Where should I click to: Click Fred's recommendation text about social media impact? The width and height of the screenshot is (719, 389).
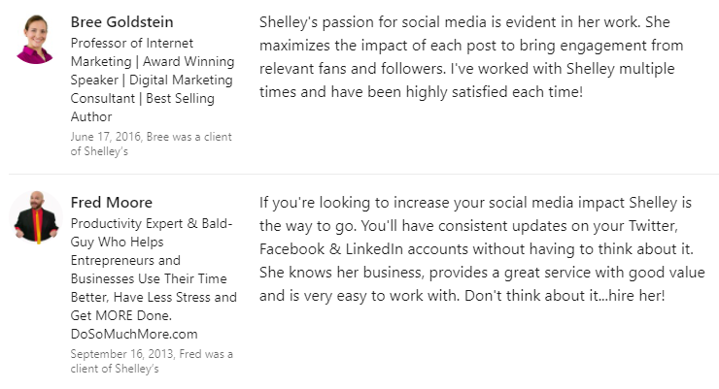click(482, 248)
